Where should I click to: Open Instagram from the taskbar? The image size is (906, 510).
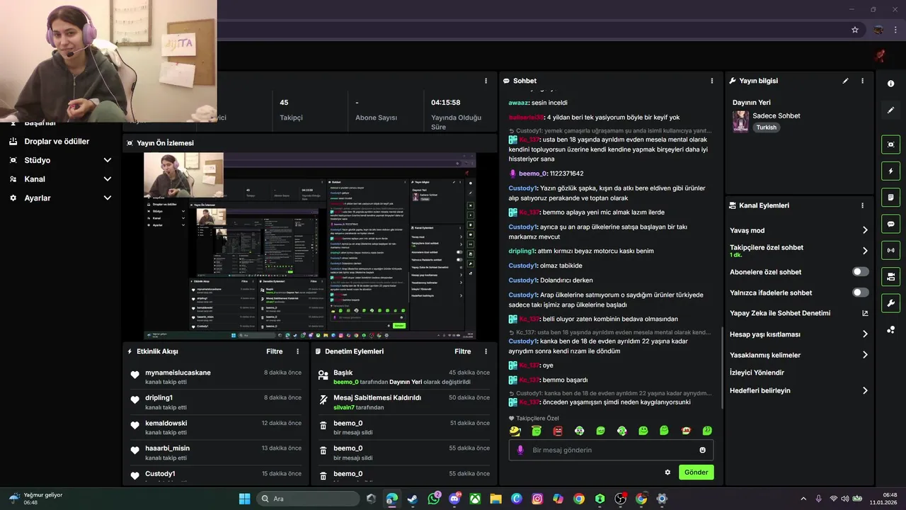click(x=537, y=499)
